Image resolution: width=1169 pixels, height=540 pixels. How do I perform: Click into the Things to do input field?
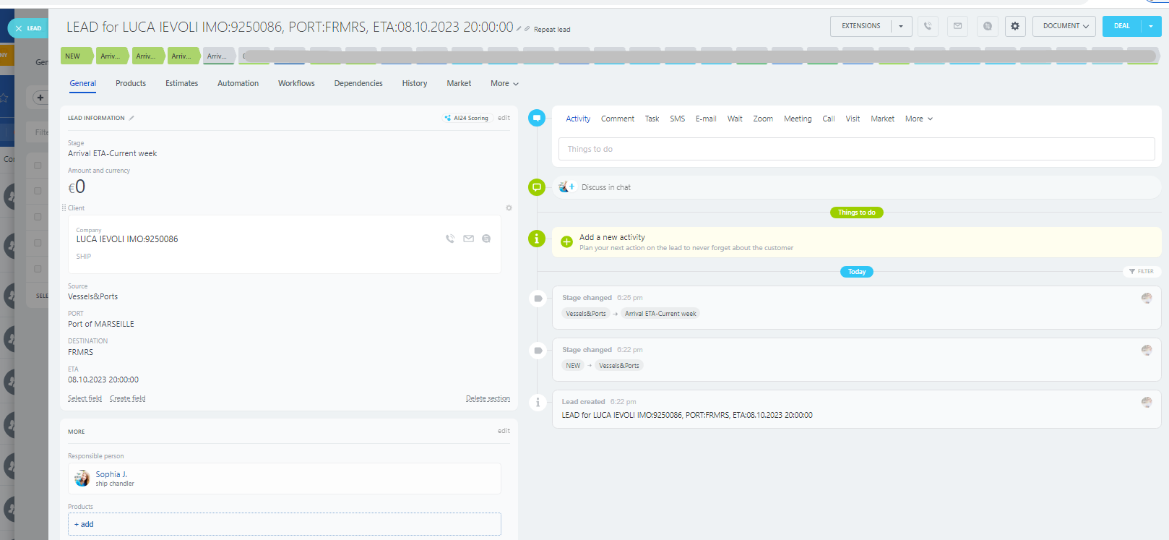856,149
